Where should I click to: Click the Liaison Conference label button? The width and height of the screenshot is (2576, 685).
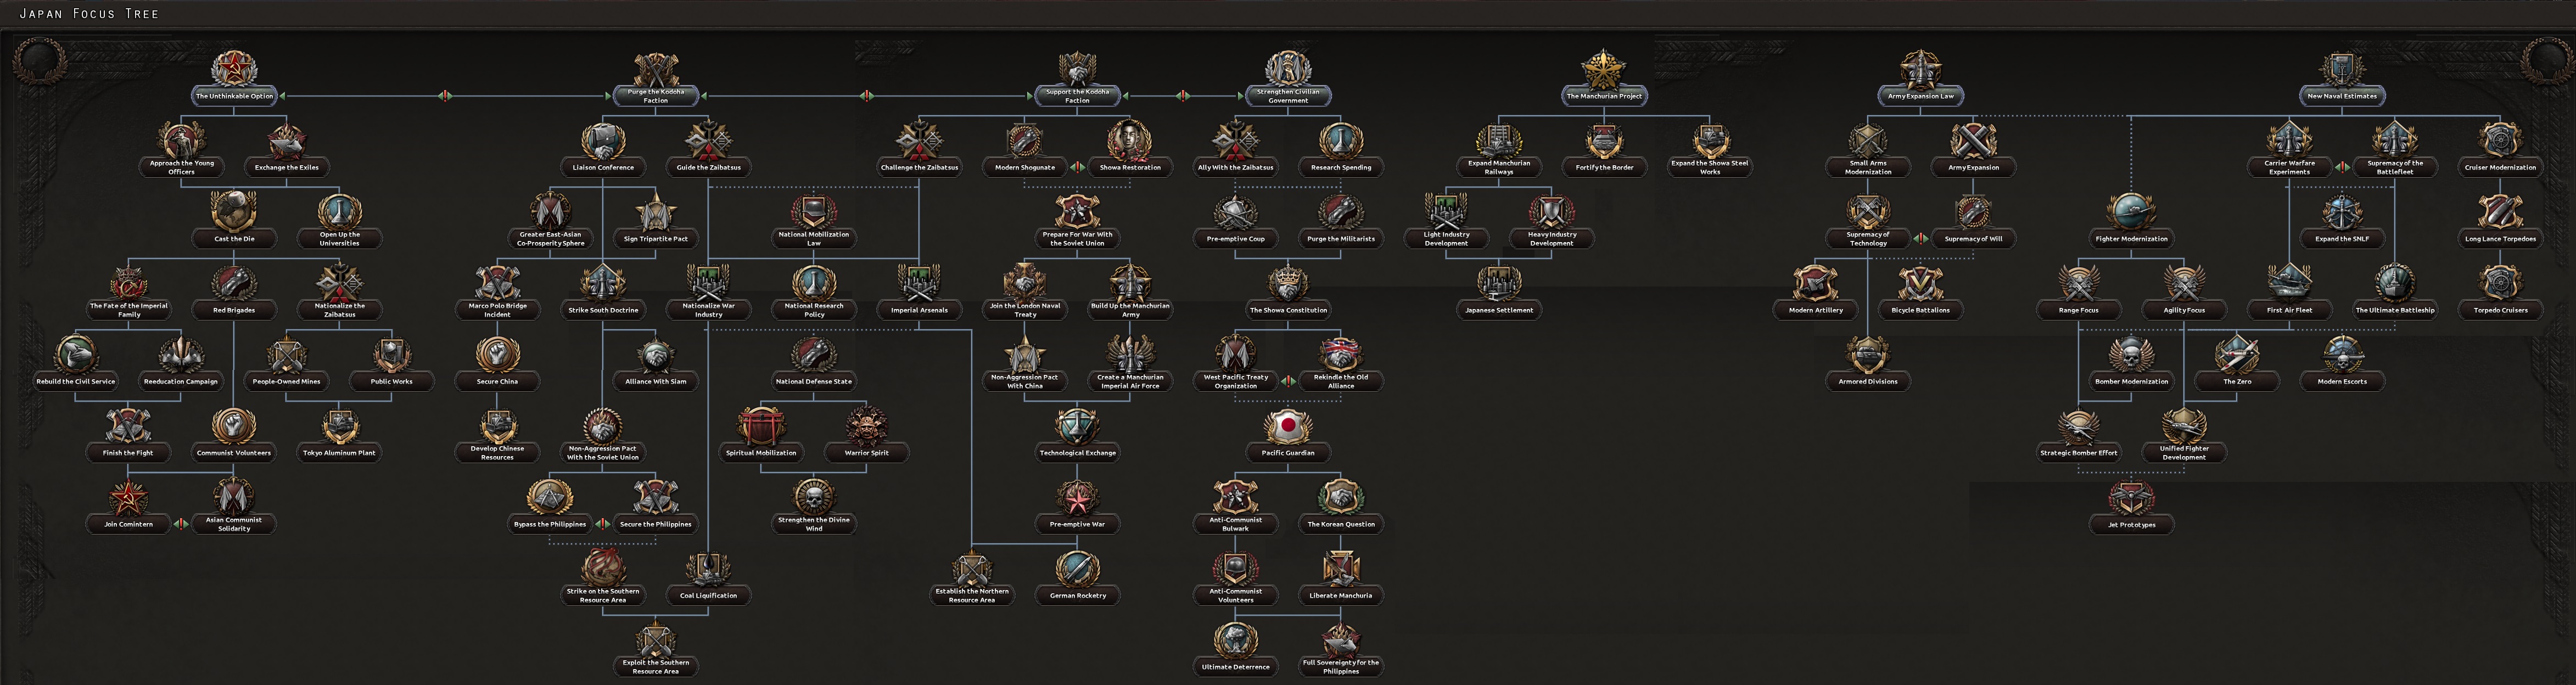click(x=603, y=168)
